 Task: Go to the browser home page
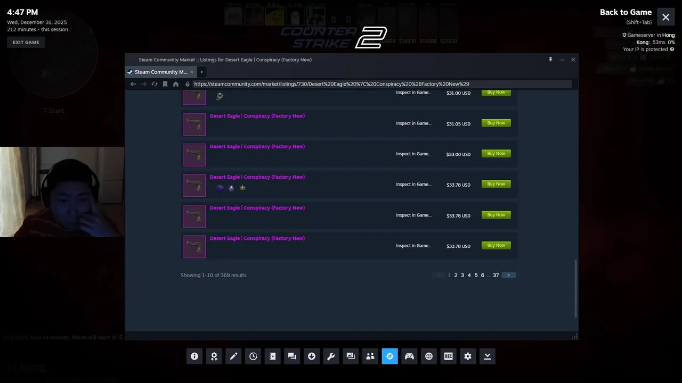(176, 84)
